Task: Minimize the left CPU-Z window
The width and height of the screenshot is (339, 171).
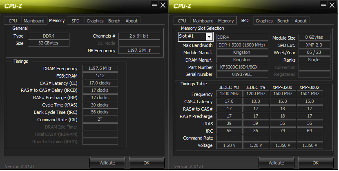Action: click(154, 5)
